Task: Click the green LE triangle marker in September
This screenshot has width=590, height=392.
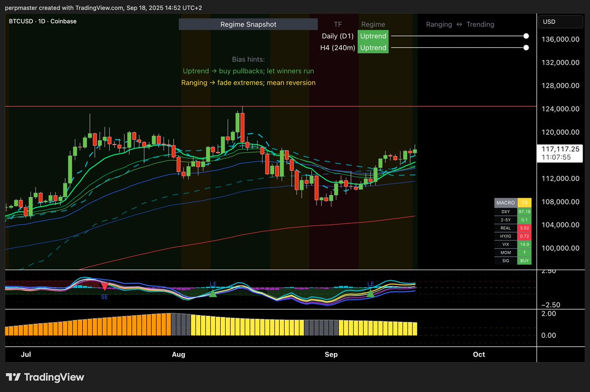Action: (x=371, y=293)
